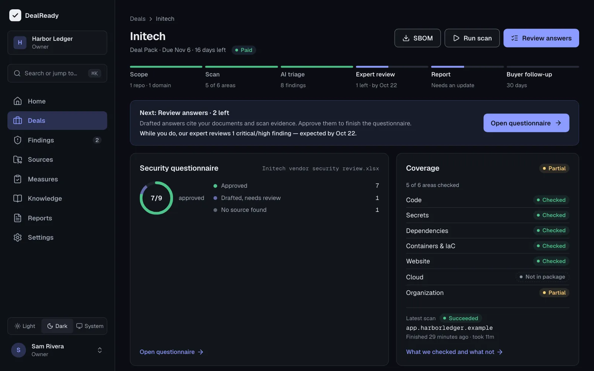Go to the Buyer follow-up step
The image size is (594, 371).
pyautogui.click(x=543, y=78)
